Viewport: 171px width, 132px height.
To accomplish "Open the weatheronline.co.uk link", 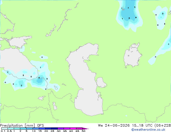I will (x=148, y=130).
